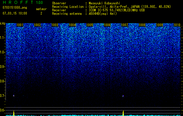
Task: Click the observer name Masayuki Kobayashi
Action: click(104, 3)
